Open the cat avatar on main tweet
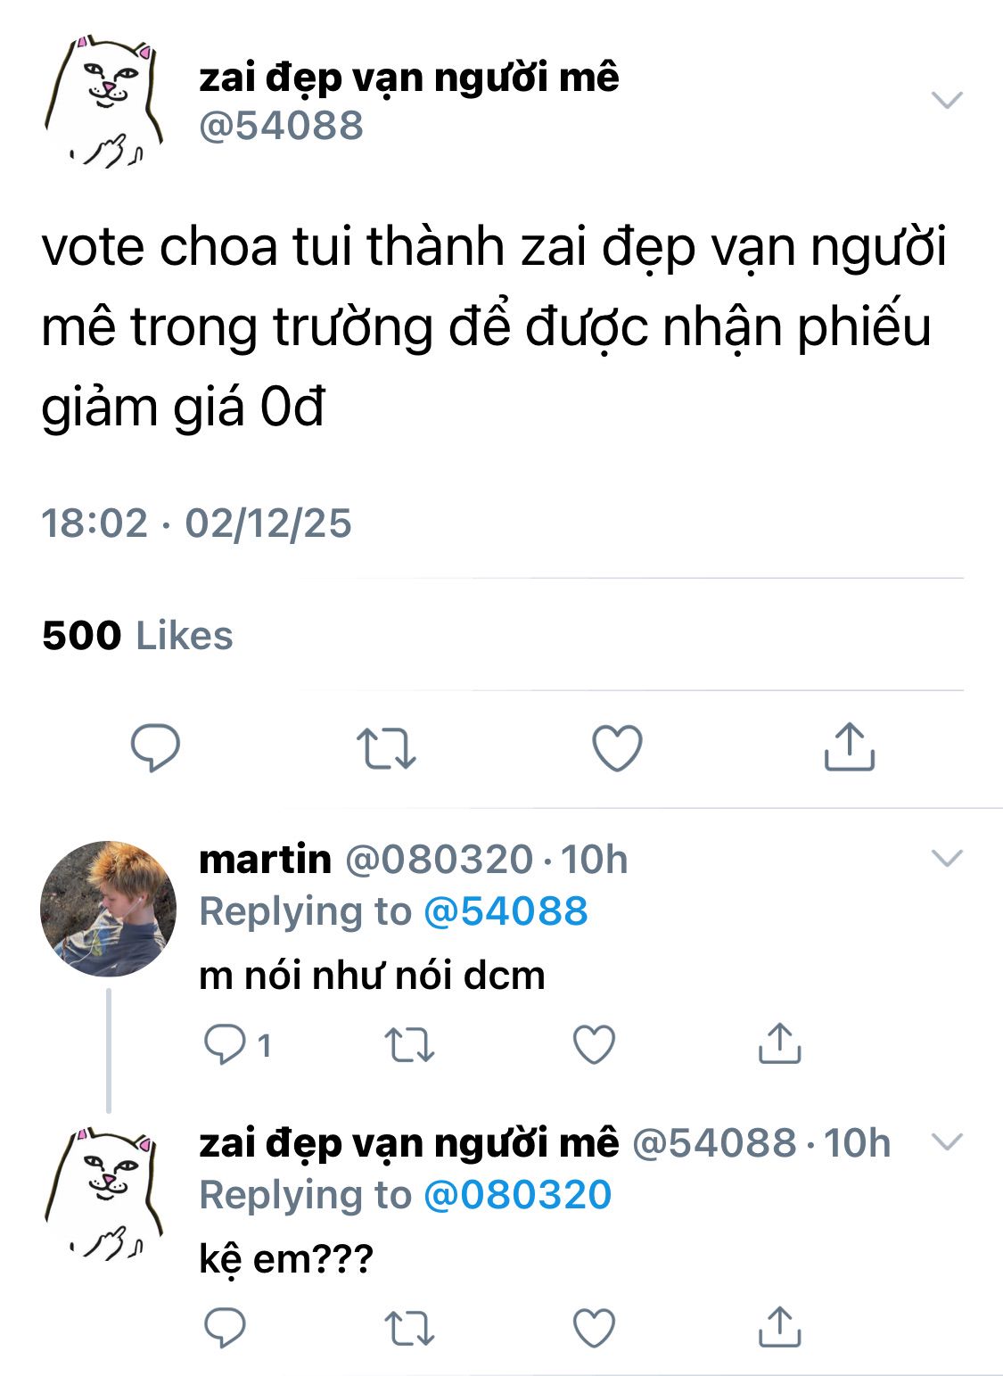 [x=104, y=102]
